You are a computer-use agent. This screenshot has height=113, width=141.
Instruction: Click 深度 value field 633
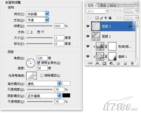click(59, 26)
